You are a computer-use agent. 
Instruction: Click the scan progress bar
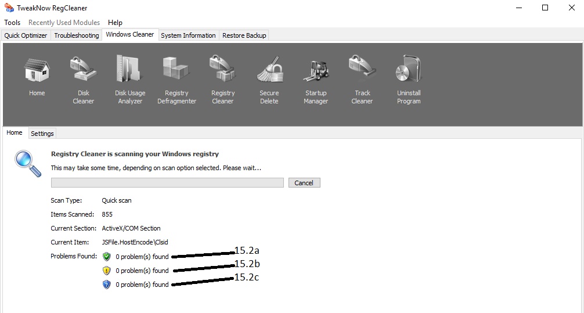click(x=167, y=182)
